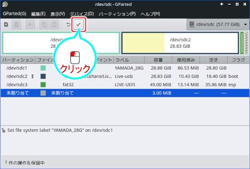The height and width of the screenshot is (169, 250).
Task: Click the YAMADA_28G label cell
Action: (x=129, y=68)
